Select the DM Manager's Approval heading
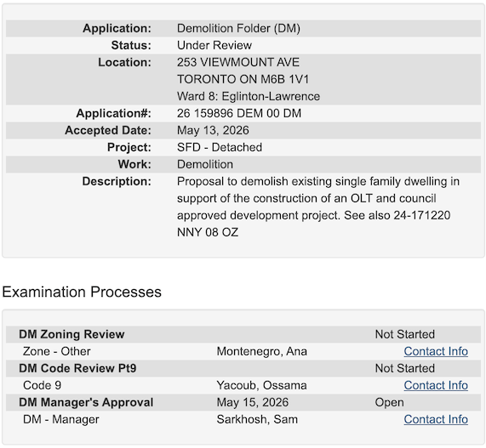 [86, 402]
